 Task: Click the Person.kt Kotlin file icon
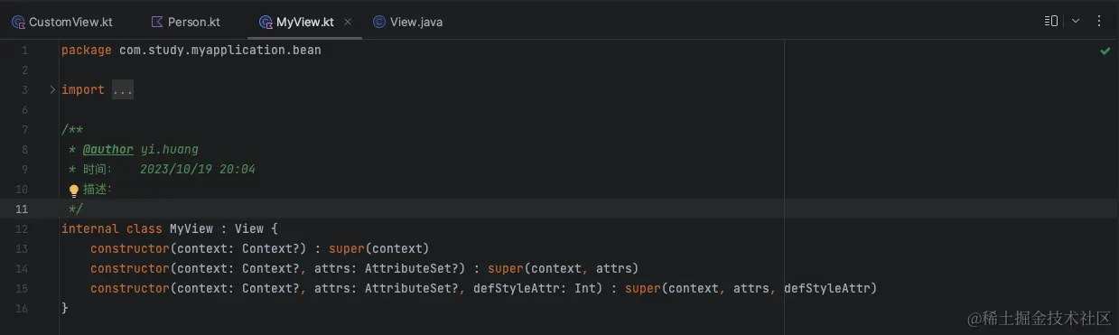[x=157, y=22]
